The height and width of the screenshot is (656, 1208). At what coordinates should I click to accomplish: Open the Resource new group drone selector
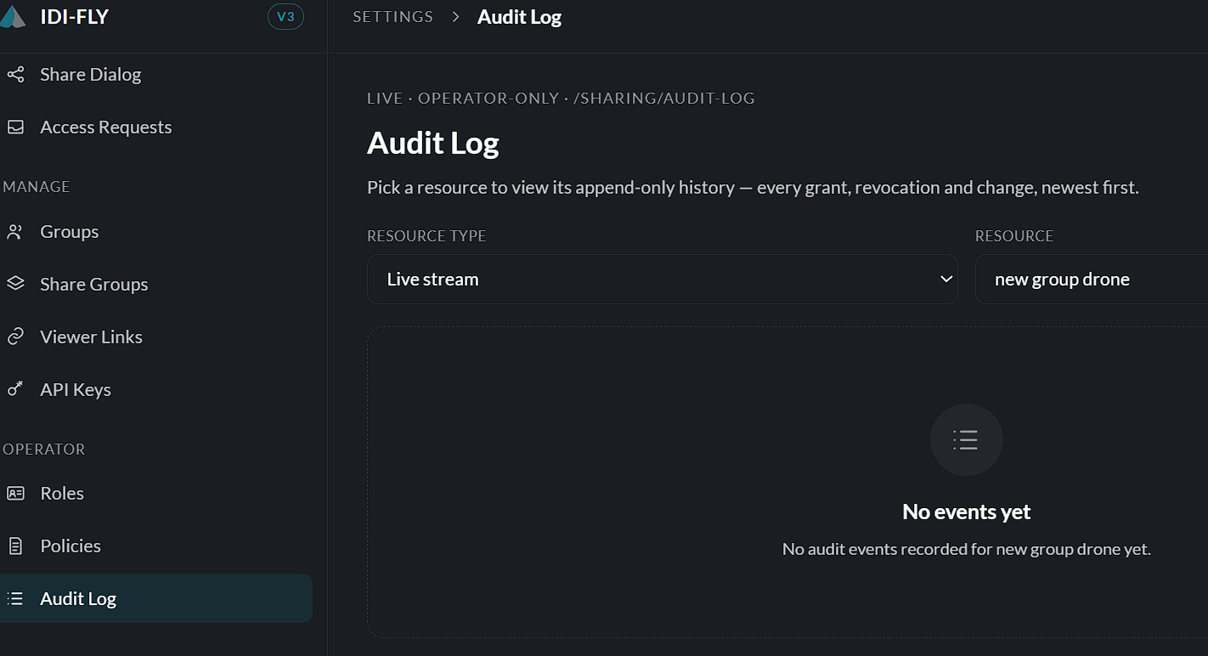coord(1092,279)
